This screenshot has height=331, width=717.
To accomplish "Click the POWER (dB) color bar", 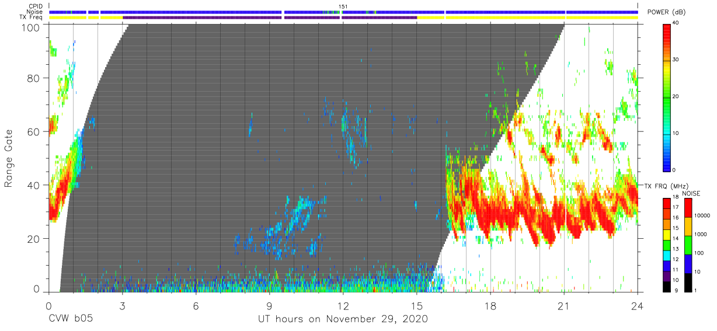I will [x=667, y=96].
